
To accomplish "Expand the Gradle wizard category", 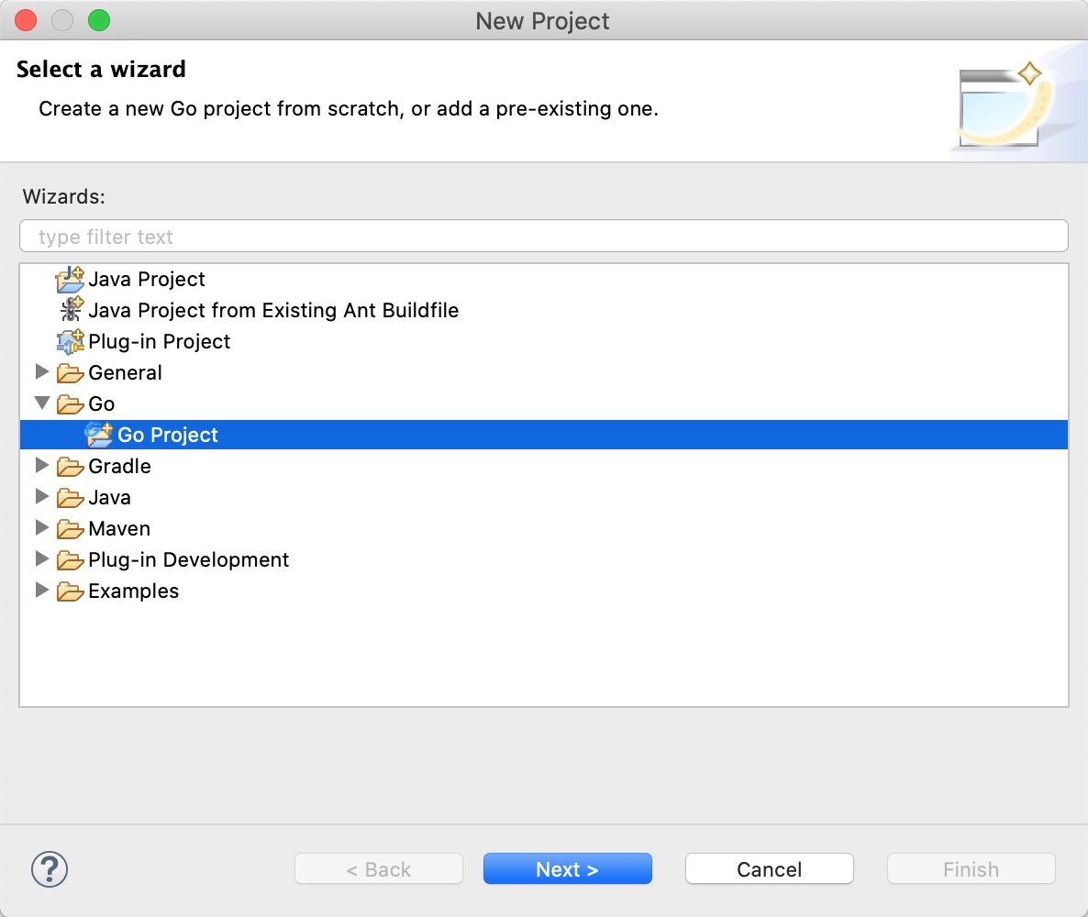I will (x=41, y=466).
